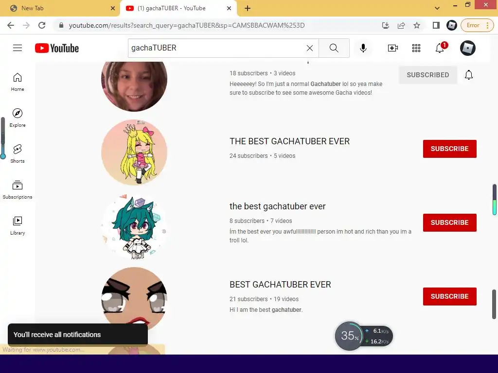Open a new browser tab

(248, 8)
